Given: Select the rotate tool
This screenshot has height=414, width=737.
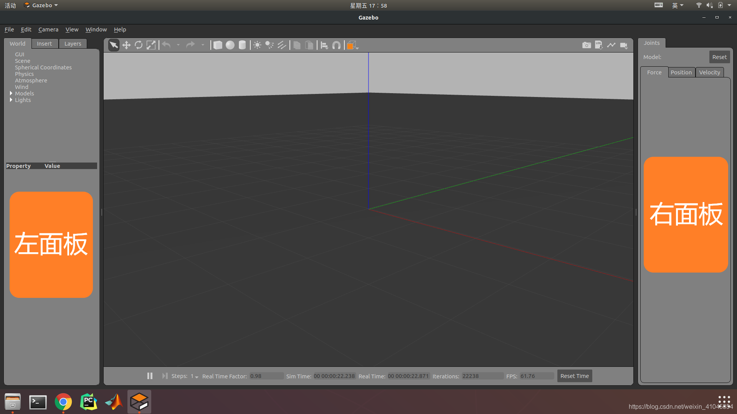Looking at the screenshot, I should point(139,45).
